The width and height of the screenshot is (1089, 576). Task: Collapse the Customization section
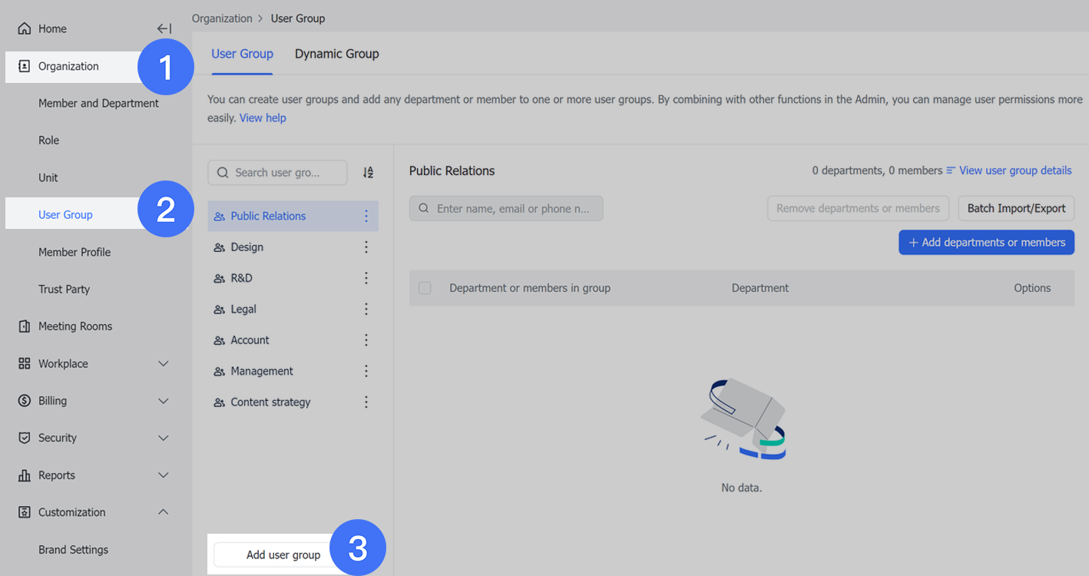[x=163, y=511]
